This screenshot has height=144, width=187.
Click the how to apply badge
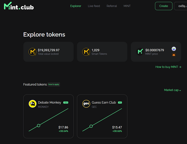(x=54, y=84)
